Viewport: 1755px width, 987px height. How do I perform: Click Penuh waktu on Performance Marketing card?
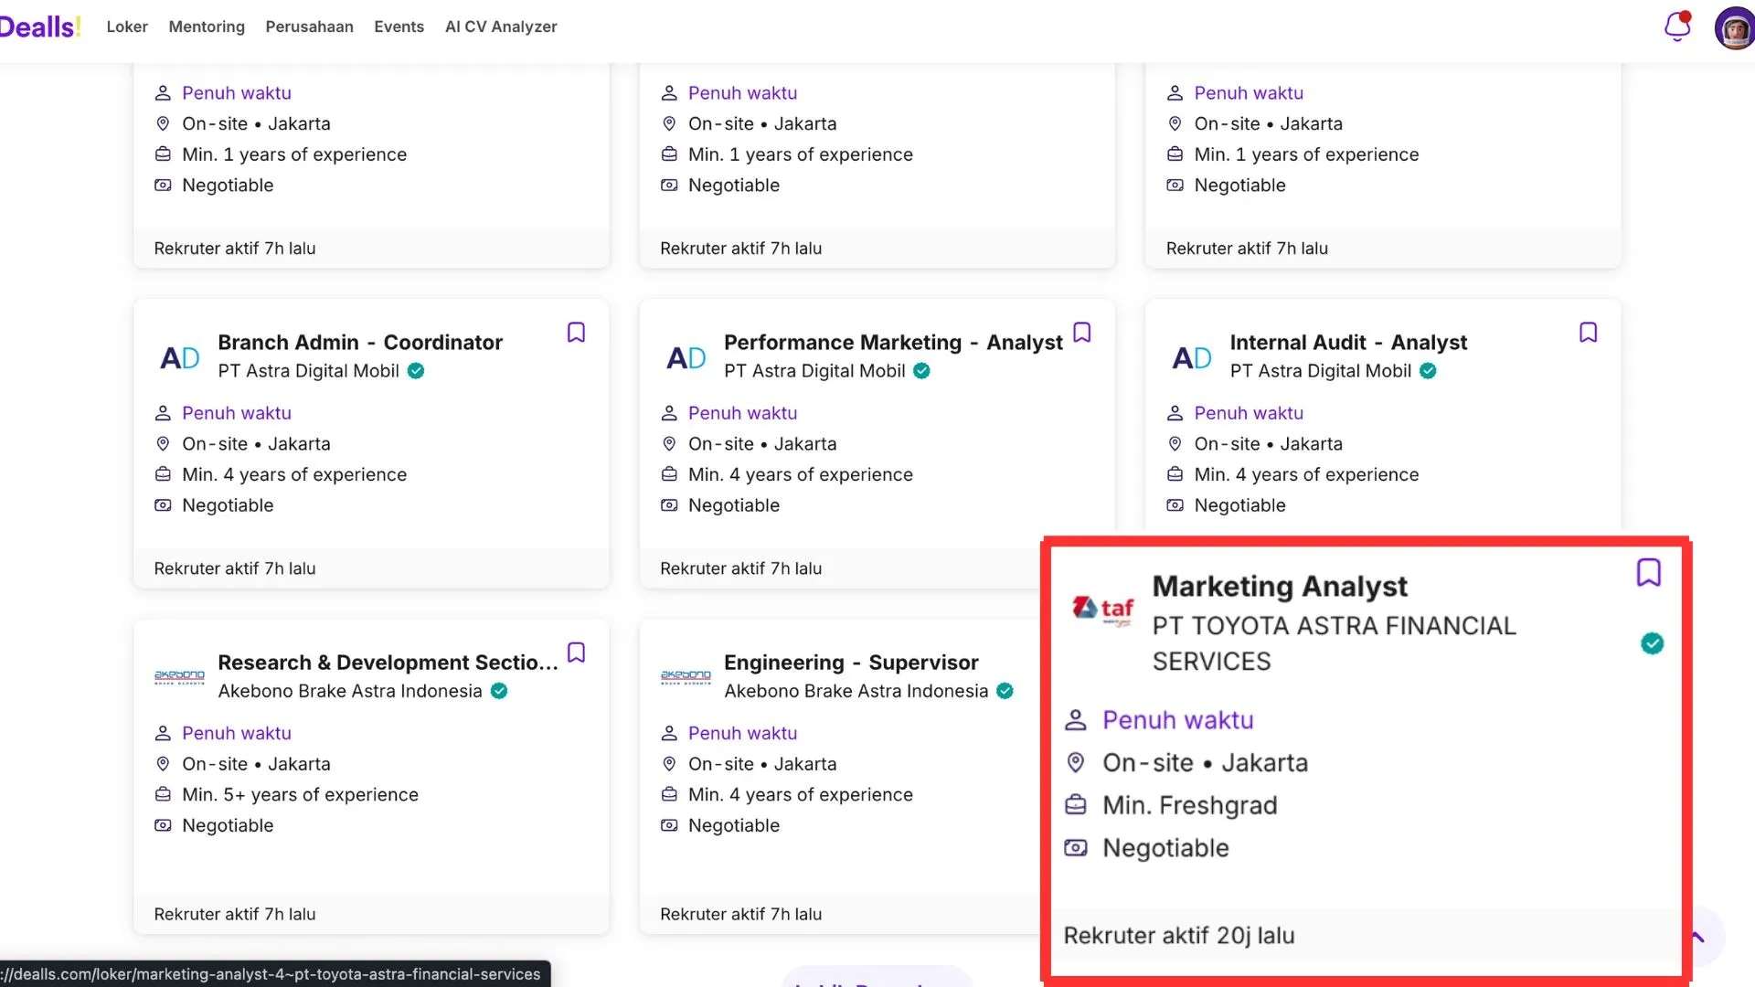tap(743, 413)
